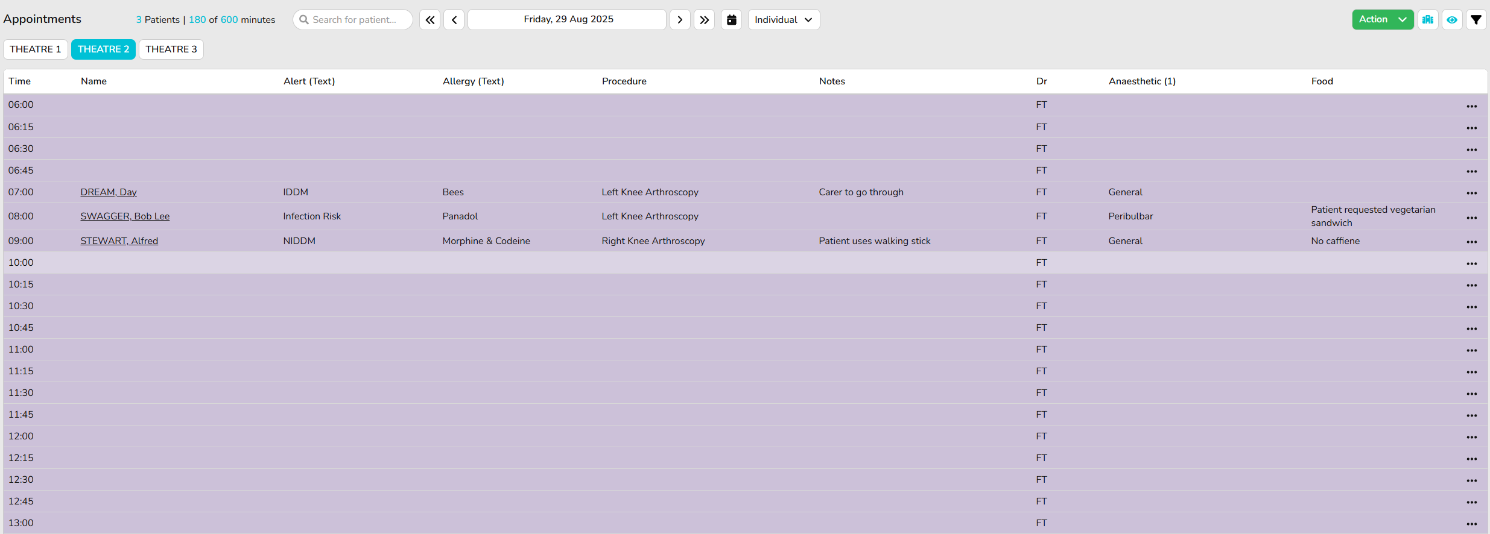Open the Individual view dropdown
Screen dimensions: 1490x534
point(783,20)
